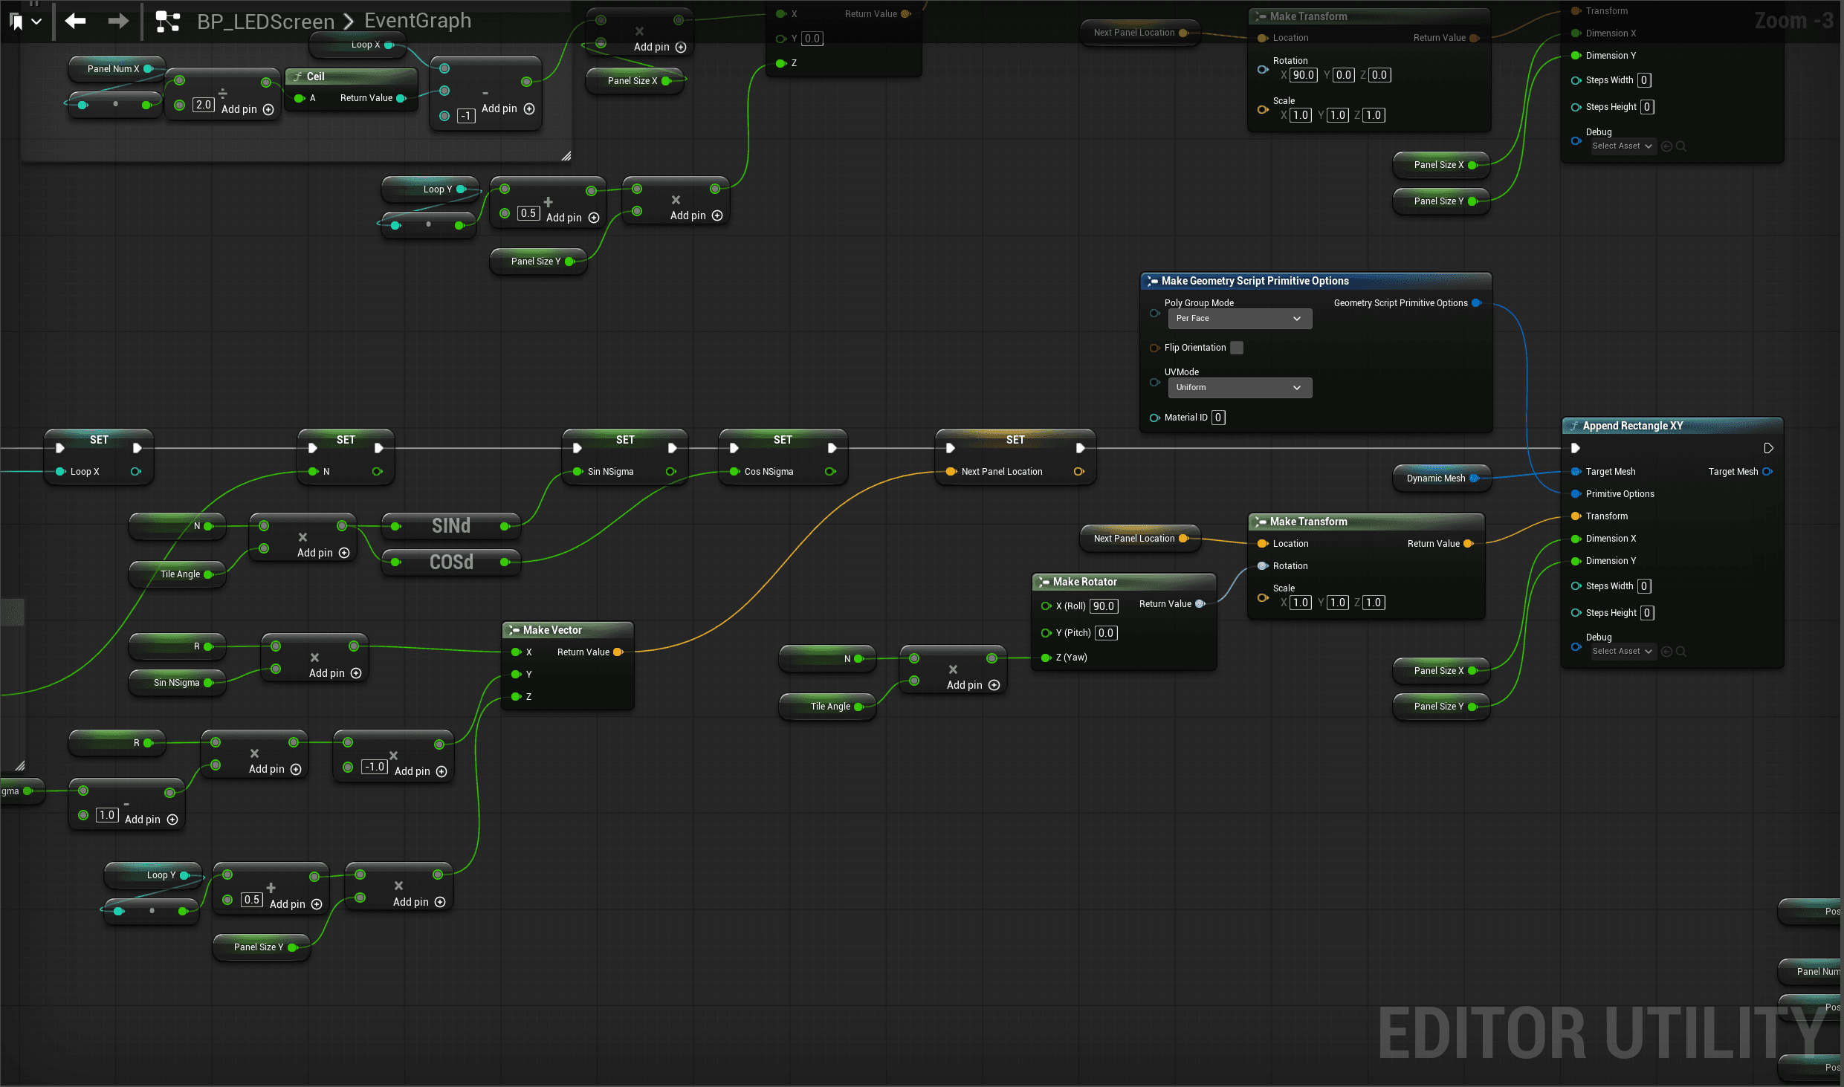Image resolution: width=1844 pixels, height=1087 pixels.
Task: Open the bookmarks dropdown in the toolbar
Action: pyautogui.click(x=36, y=22)
